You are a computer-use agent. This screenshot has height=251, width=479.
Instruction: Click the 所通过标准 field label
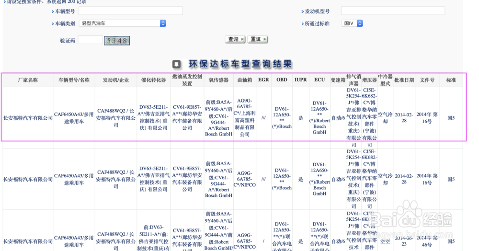pos(317,23)
